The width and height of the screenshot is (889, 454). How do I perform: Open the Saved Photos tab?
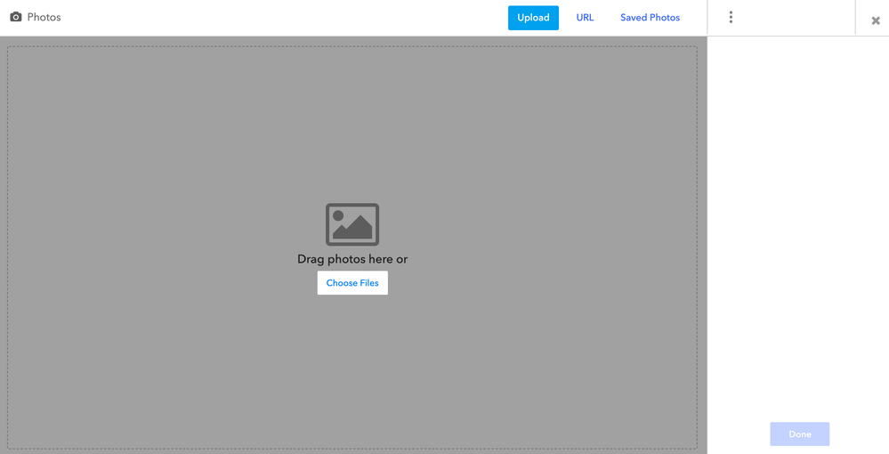click(x=650, y=18)
